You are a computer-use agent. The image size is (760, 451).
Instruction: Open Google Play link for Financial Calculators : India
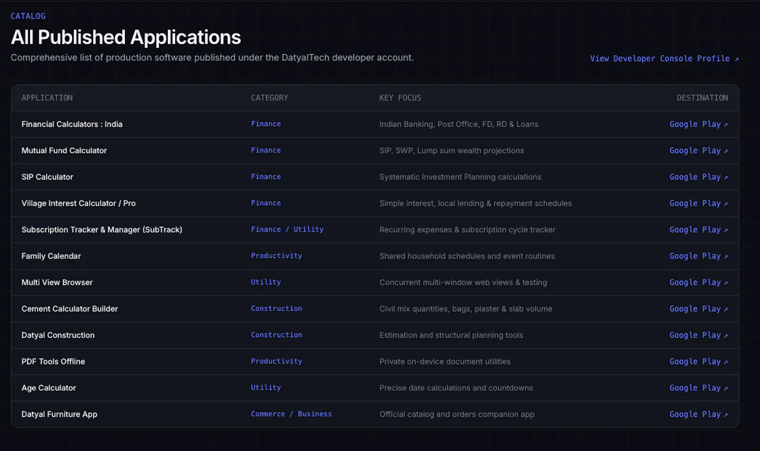tap(699, 124)
